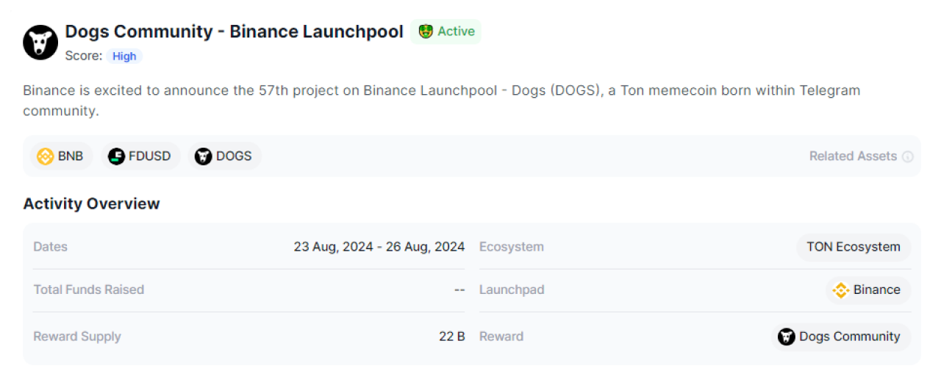Click the Related Assets label
Screen dimensions: 941x388
click(x=853, y=157)
